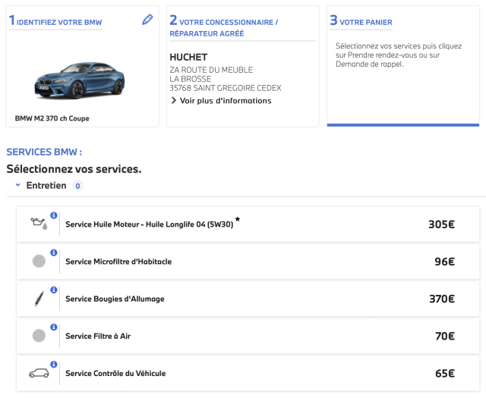Open info icon for Service Microfiltre d'Habitacle
This screenshot has height=398, width=486.
pyautogui.click(x=54, y=252)
